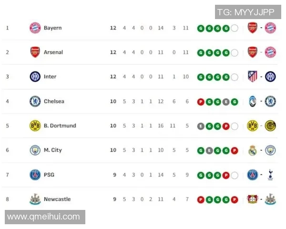Screen dimensions: 286x229
Task: Open the Newcastle team name link
Action: 57,199
